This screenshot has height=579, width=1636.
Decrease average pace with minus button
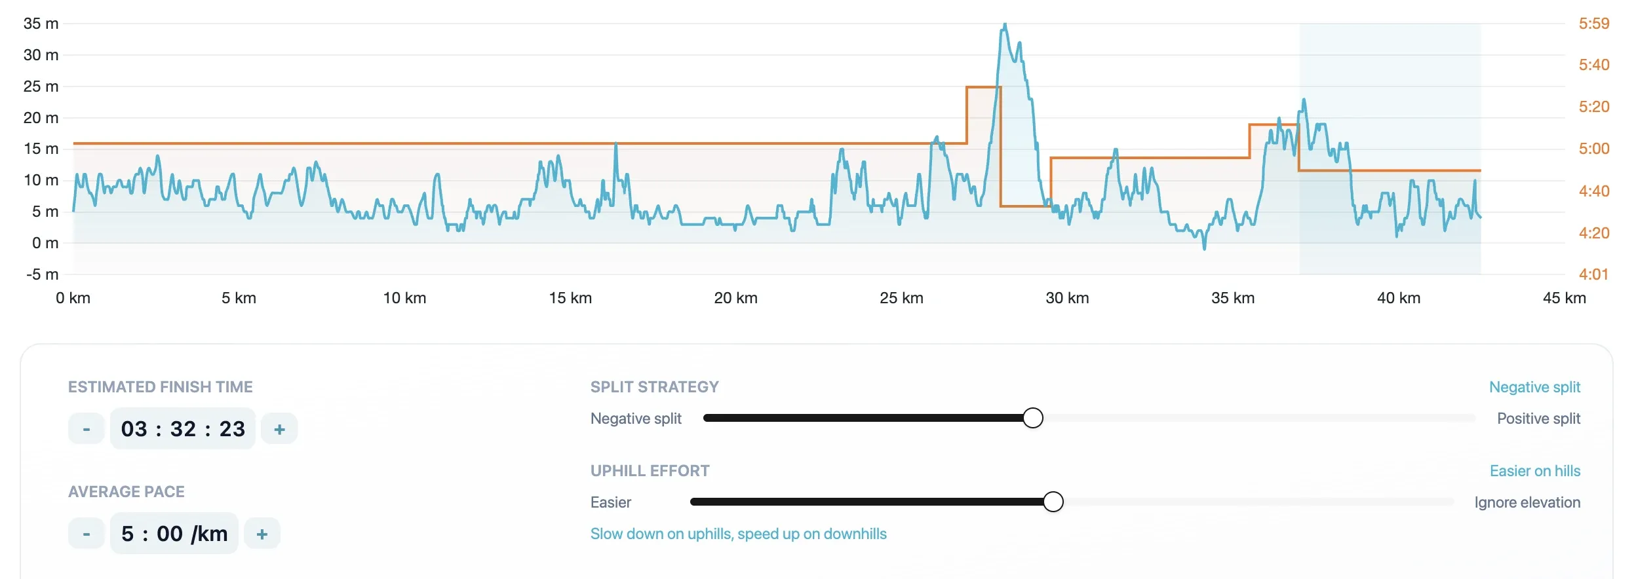point(87,534)
